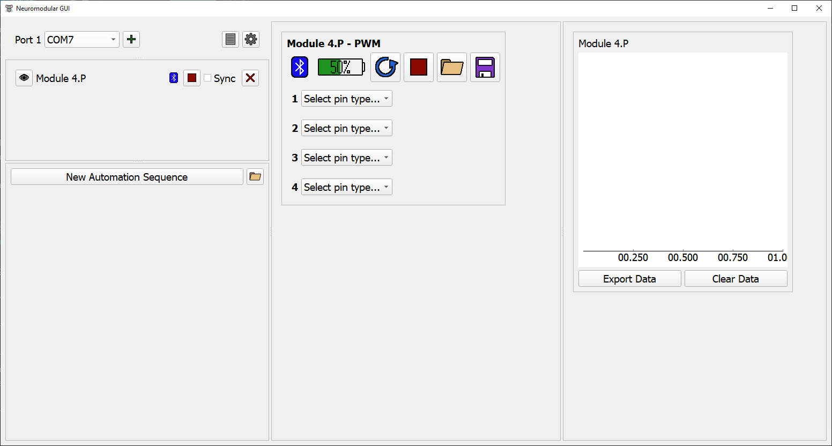
Task: Click Clear Data button
Action: 736,279
